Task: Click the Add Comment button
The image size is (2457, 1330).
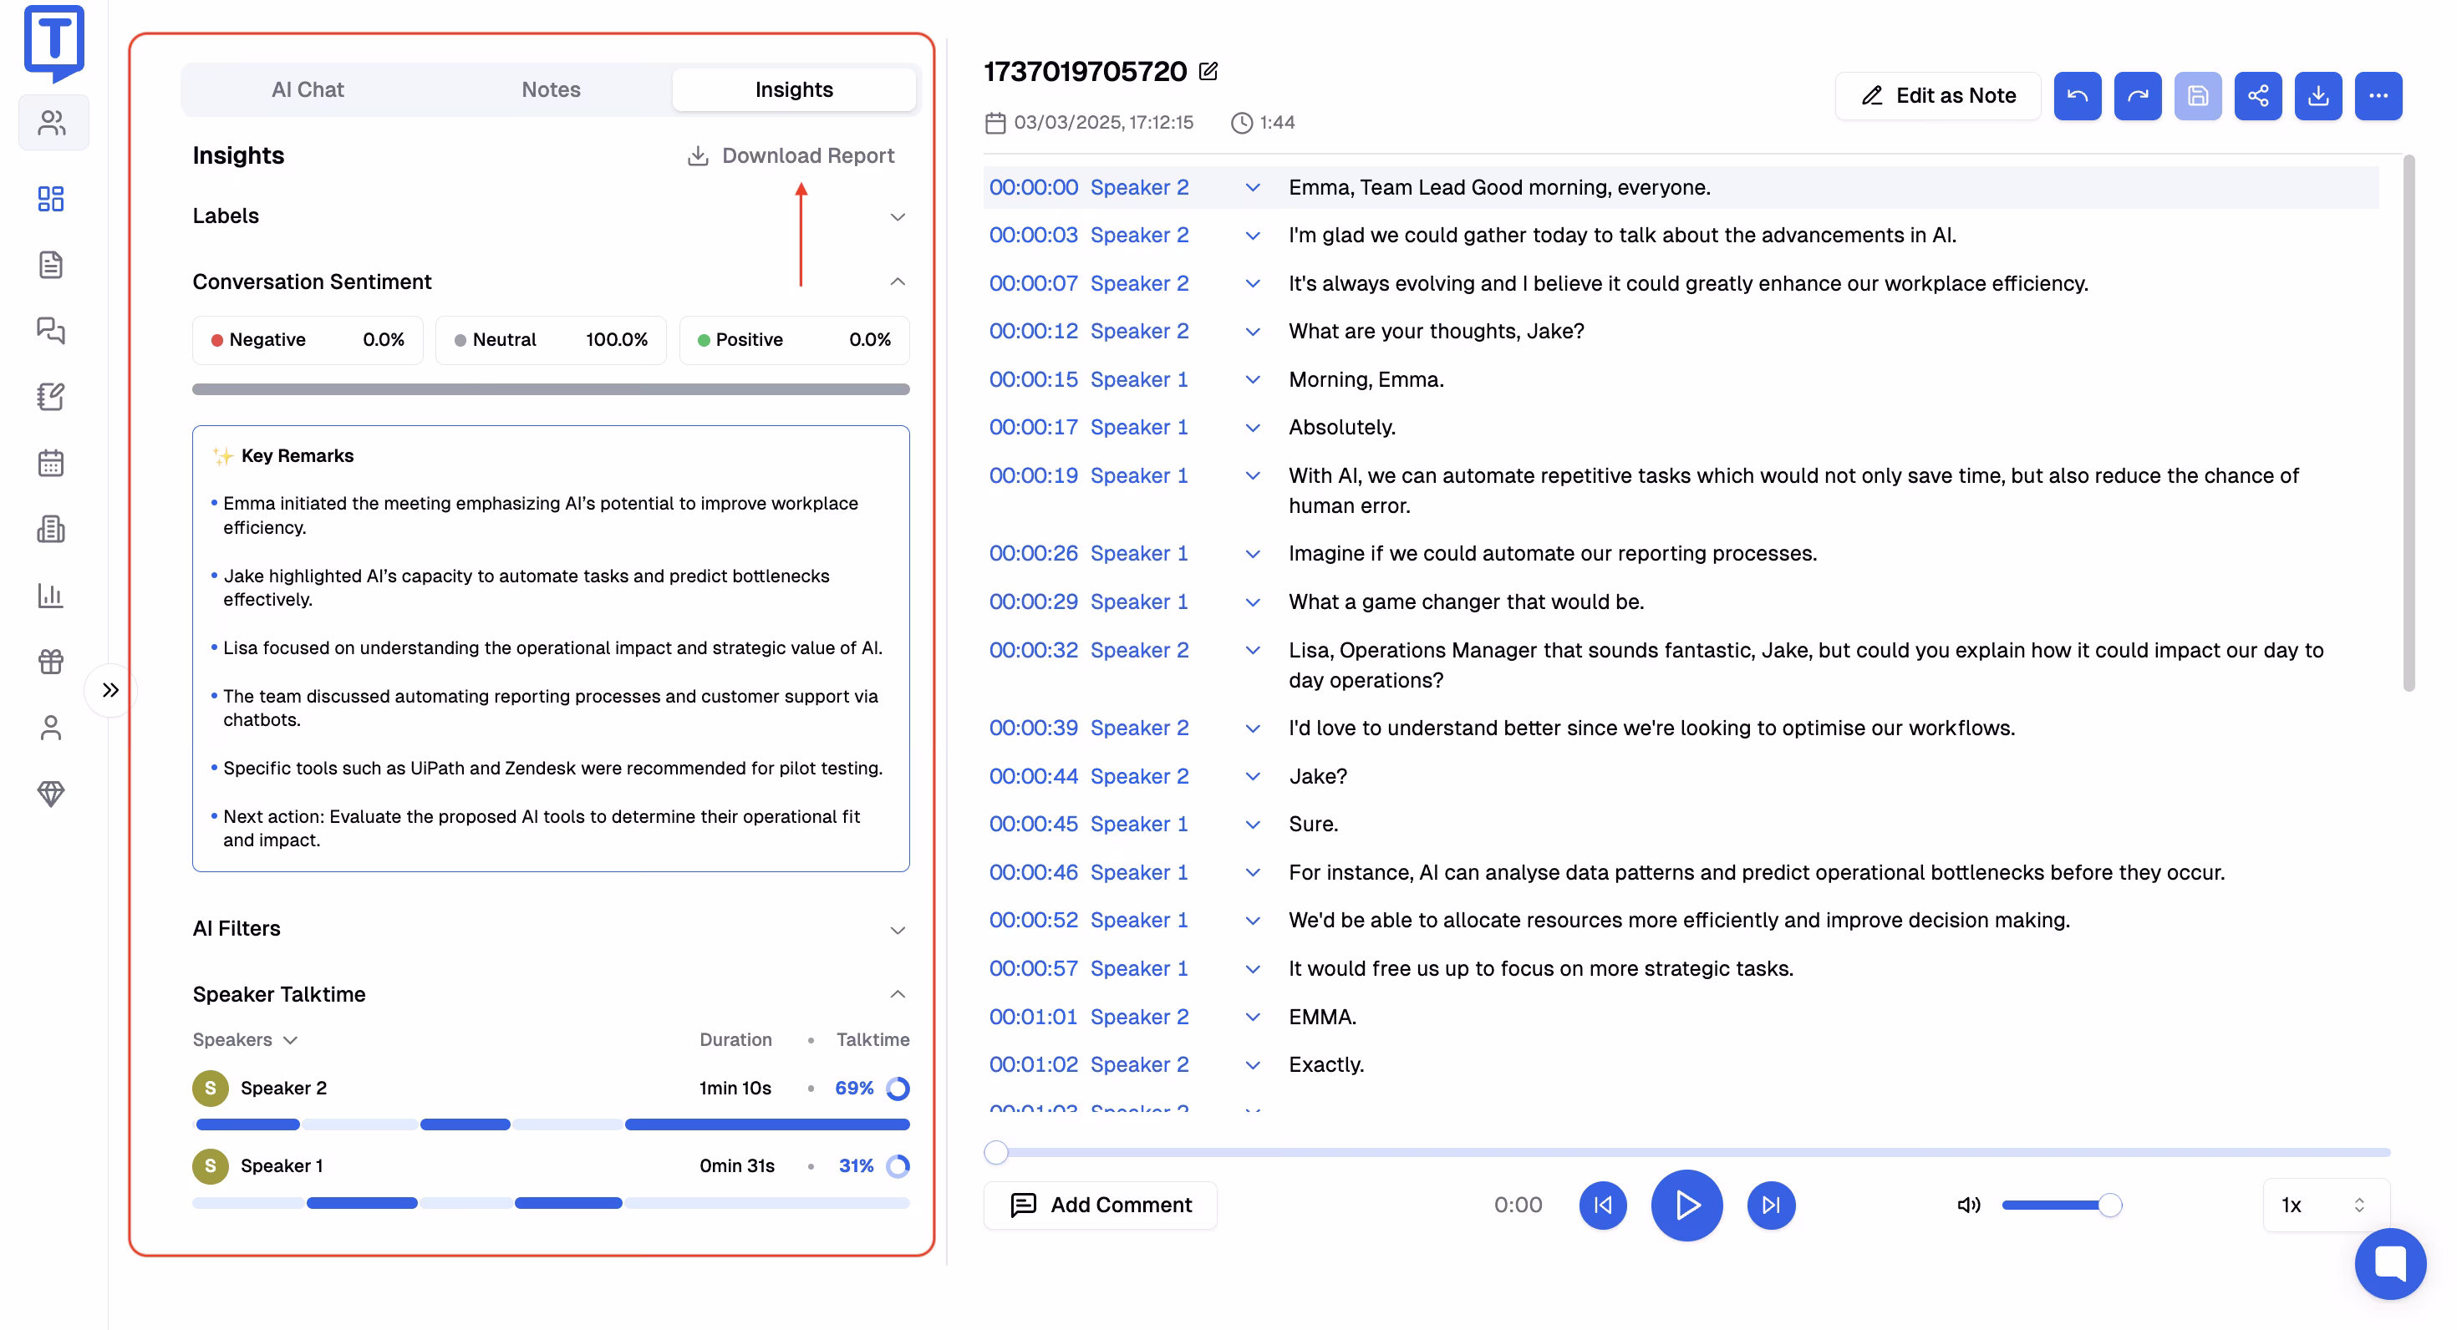Action: (x=1100, y=1206)
